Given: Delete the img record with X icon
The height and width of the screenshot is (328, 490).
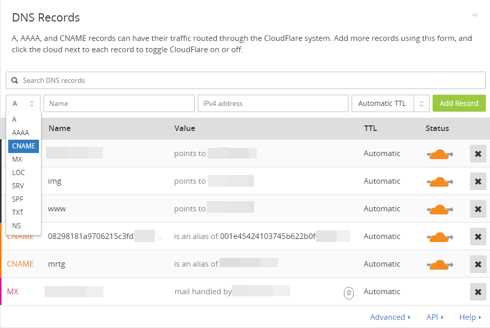Looking at the screenshot, I should tap(478, 181).
